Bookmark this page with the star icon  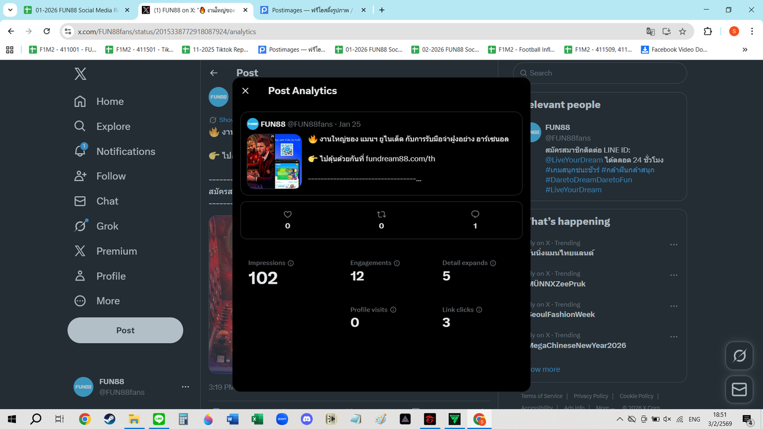click(x=683, y=32)
